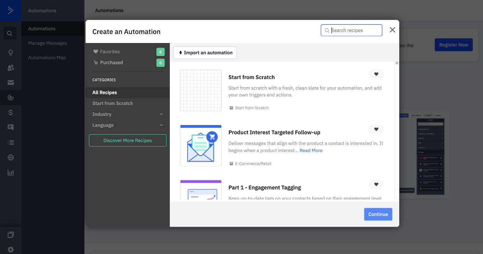The height and width of the screenshot is (254, 483).
Task: Click the E-Commerce/Retail category tag
Action: point(250,164)
